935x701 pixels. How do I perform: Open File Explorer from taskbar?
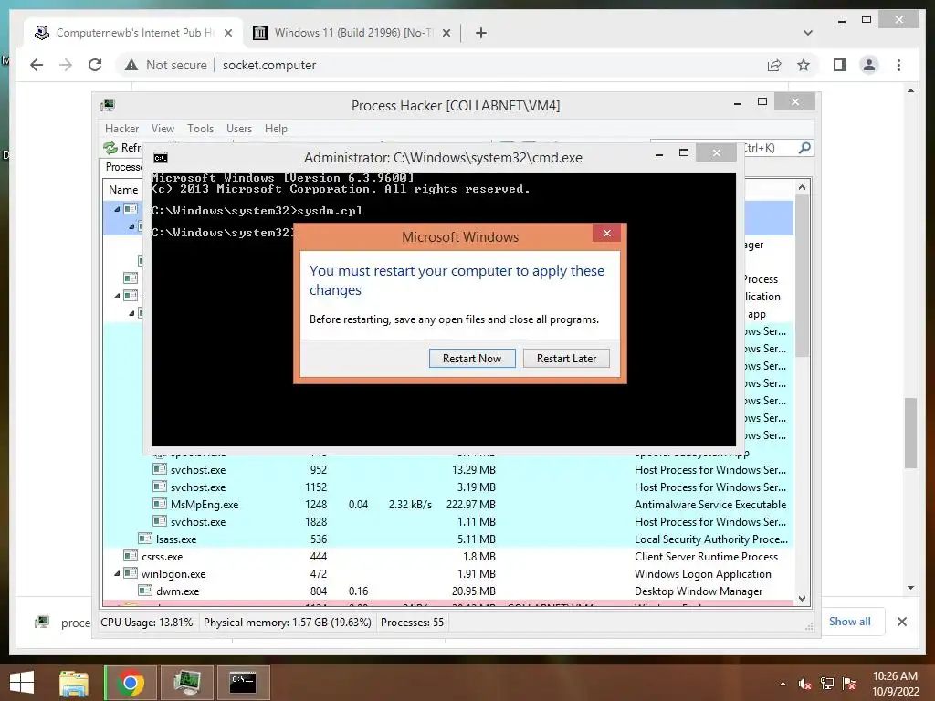point(74,683)
